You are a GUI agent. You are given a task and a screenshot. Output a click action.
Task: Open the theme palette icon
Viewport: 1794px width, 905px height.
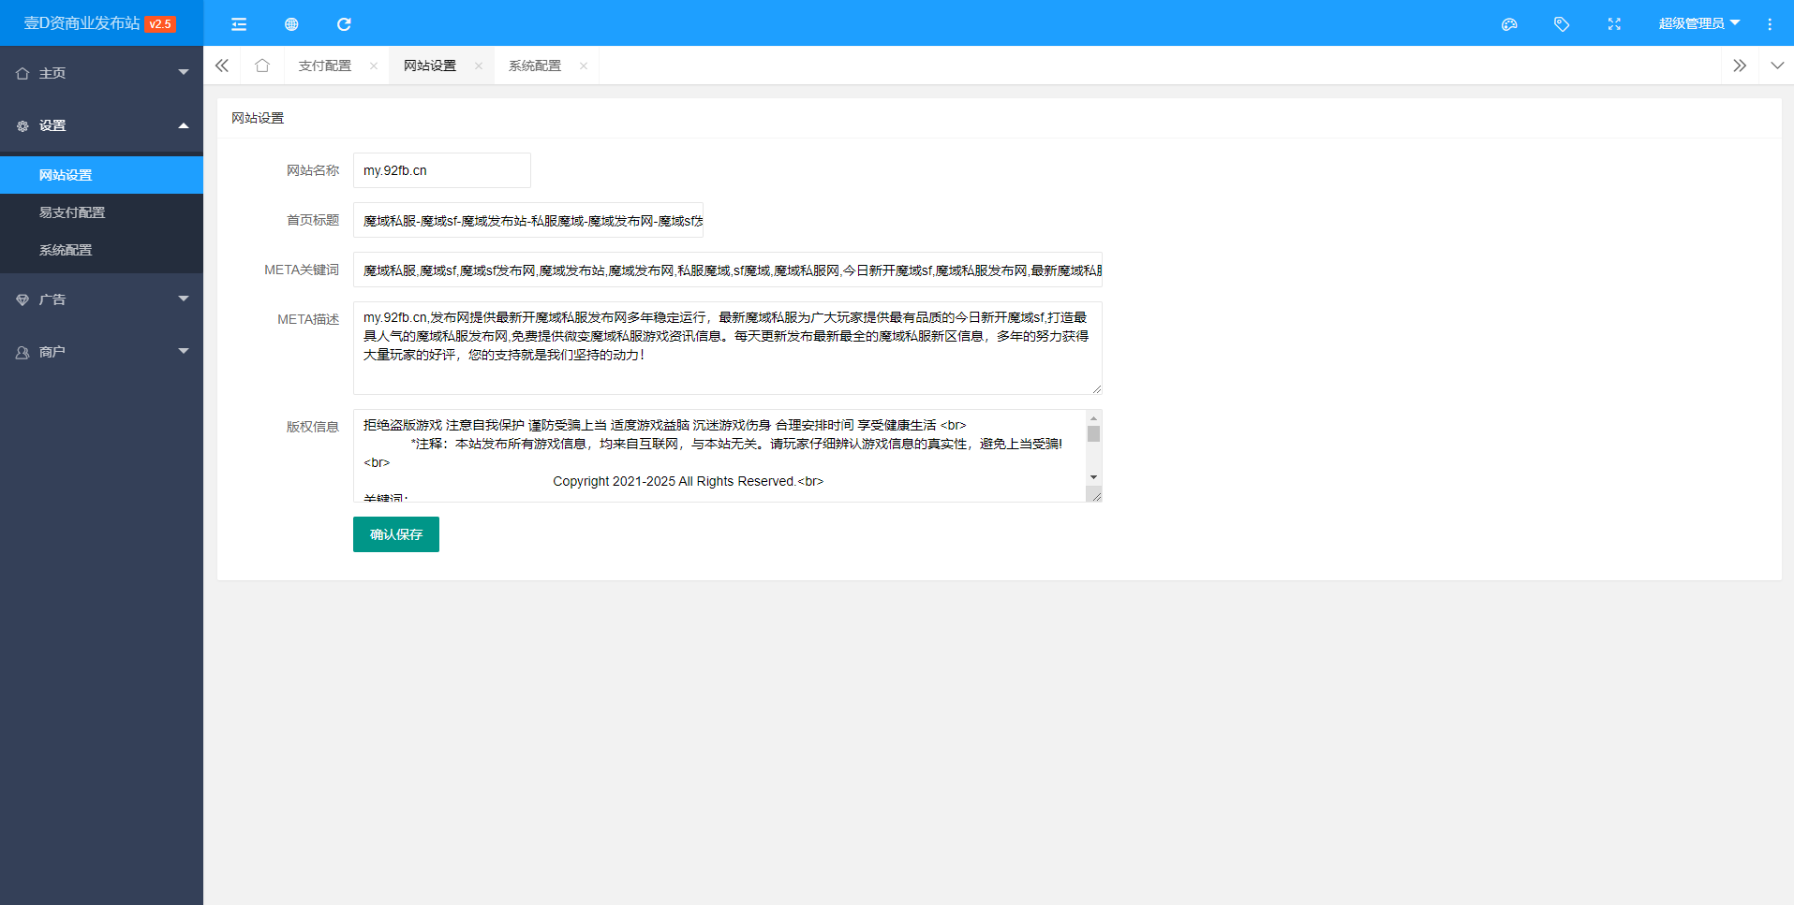(1509, 24)
